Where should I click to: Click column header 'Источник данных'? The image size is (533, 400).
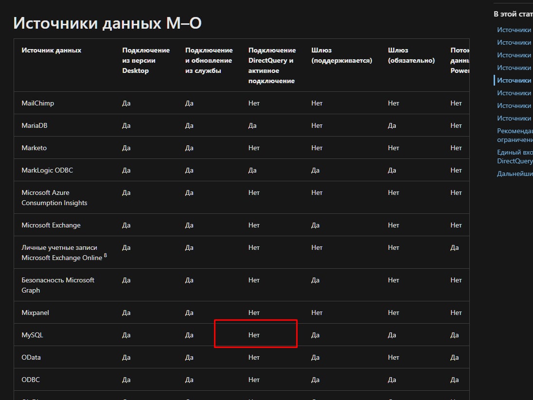click(52, 50)
